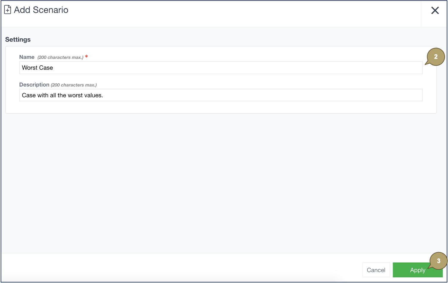The image size is (448, 283).
Task: Click the "Add Scenario" dialog title text
Action: point(41,10)
